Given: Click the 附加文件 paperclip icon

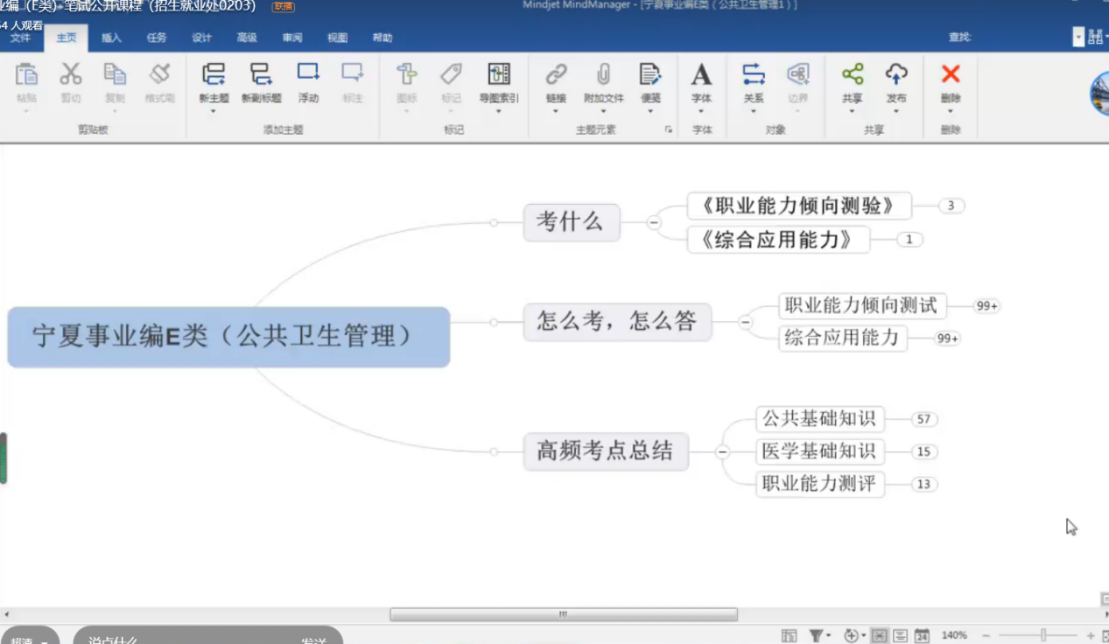Looking at the screenshot, I should pos(603,75).
